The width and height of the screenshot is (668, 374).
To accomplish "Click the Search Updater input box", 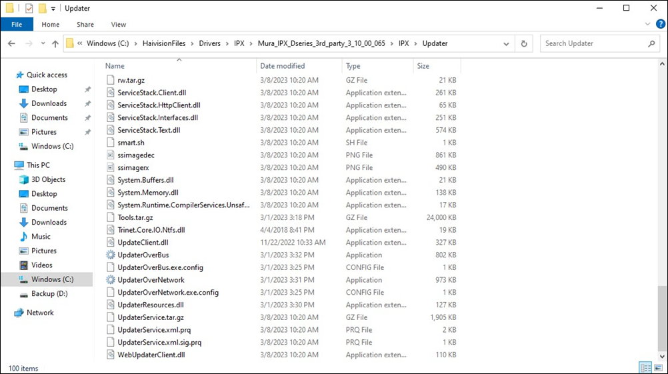I will [592, 43].
